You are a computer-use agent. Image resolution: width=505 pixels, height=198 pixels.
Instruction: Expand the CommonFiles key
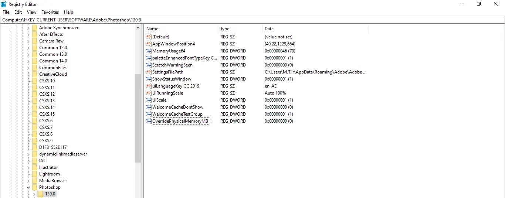pyautogui.click(x=28, y=68)
